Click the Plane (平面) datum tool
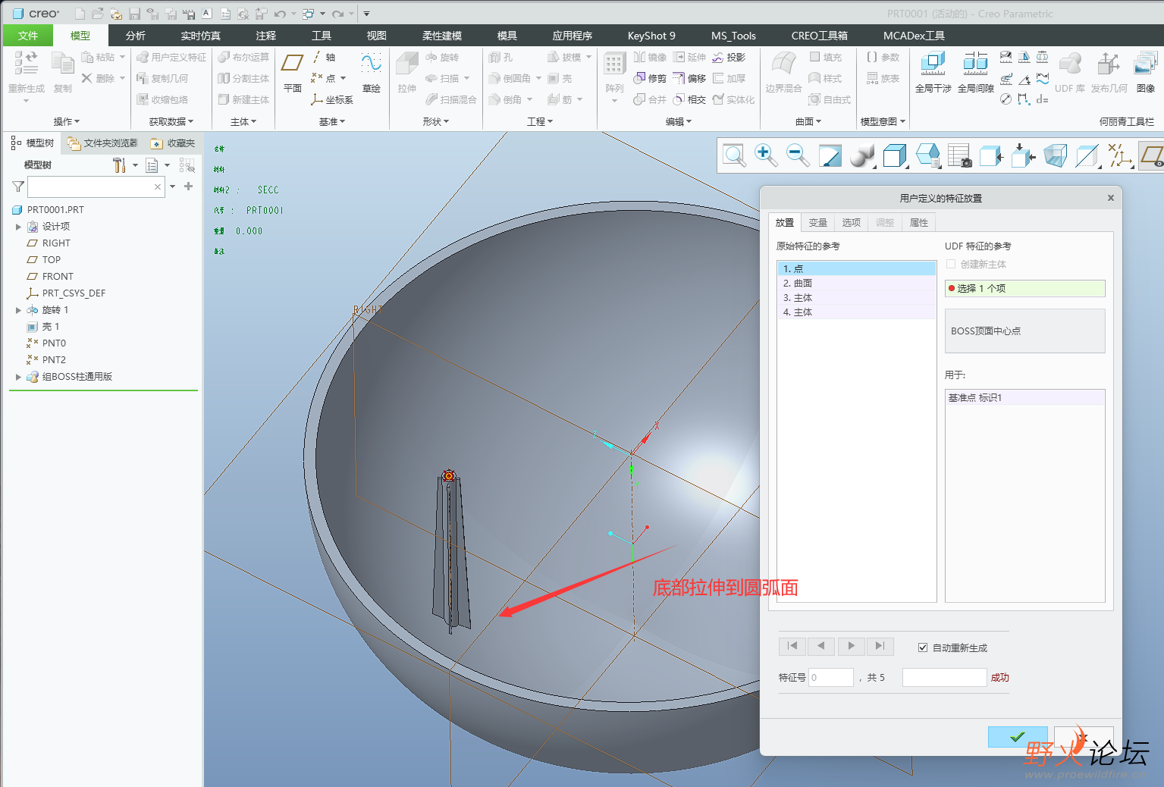The width and height of the screenshot is (1164, 787). [292, 72]
